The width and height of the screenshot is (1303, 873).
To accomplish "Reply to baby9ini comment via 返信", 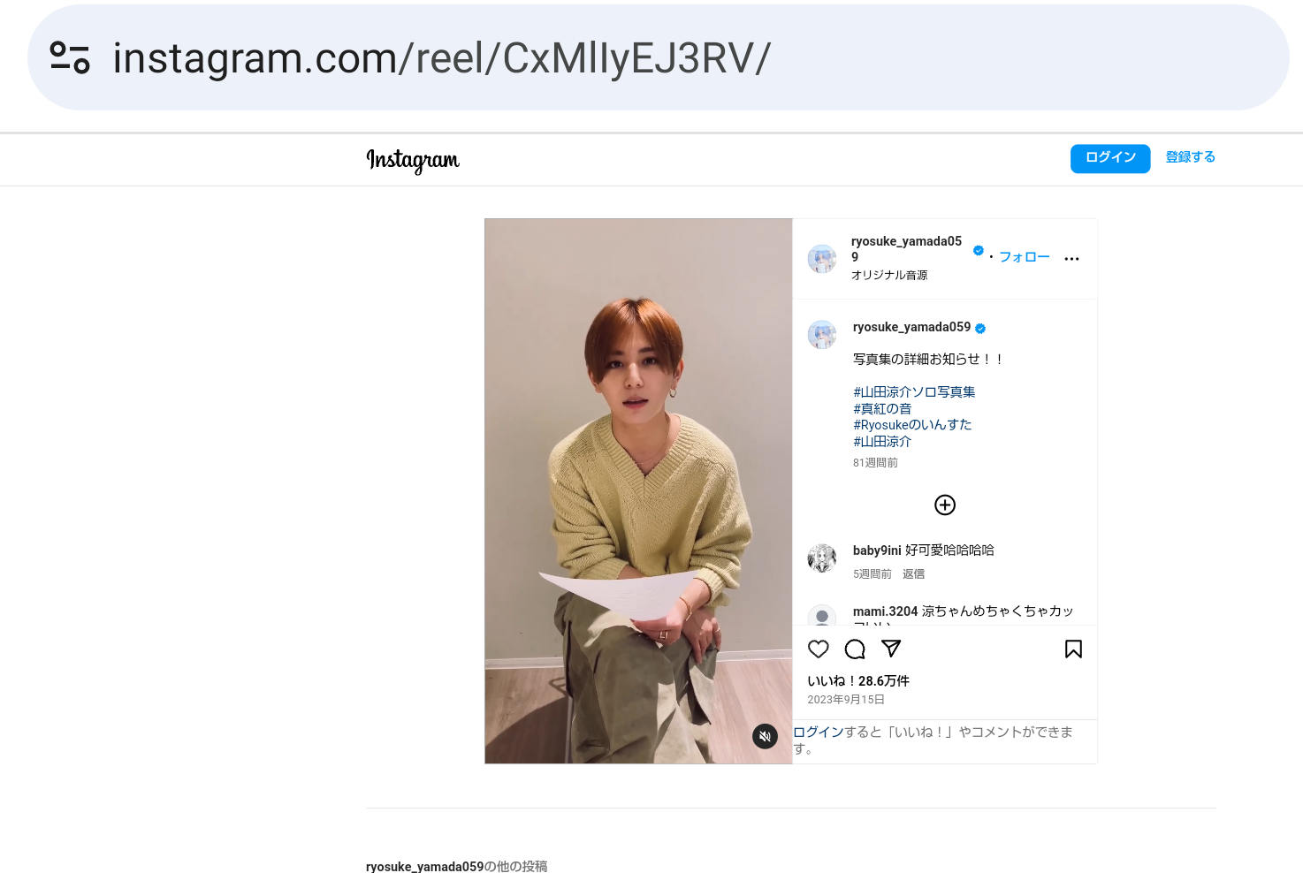I will tap(913, 574).
